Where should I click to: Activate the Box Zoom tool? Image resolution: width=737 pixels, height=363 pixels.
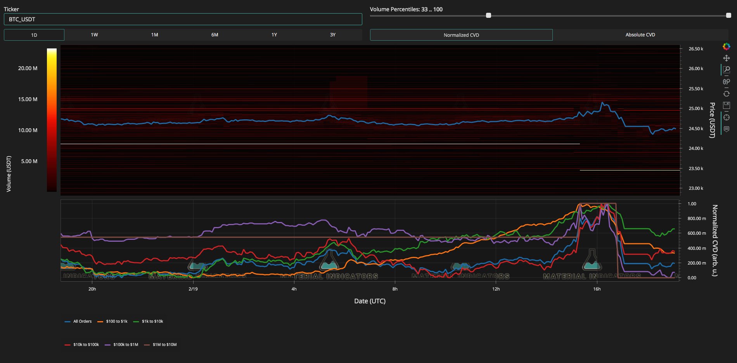[x=727, y=70]
